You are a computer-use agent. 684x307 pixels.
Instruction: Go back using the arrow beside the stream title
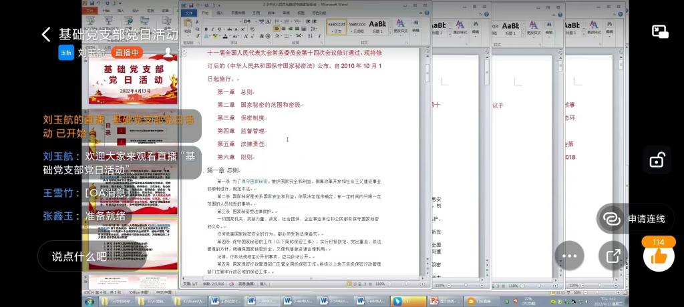click(x=45, y=35)
